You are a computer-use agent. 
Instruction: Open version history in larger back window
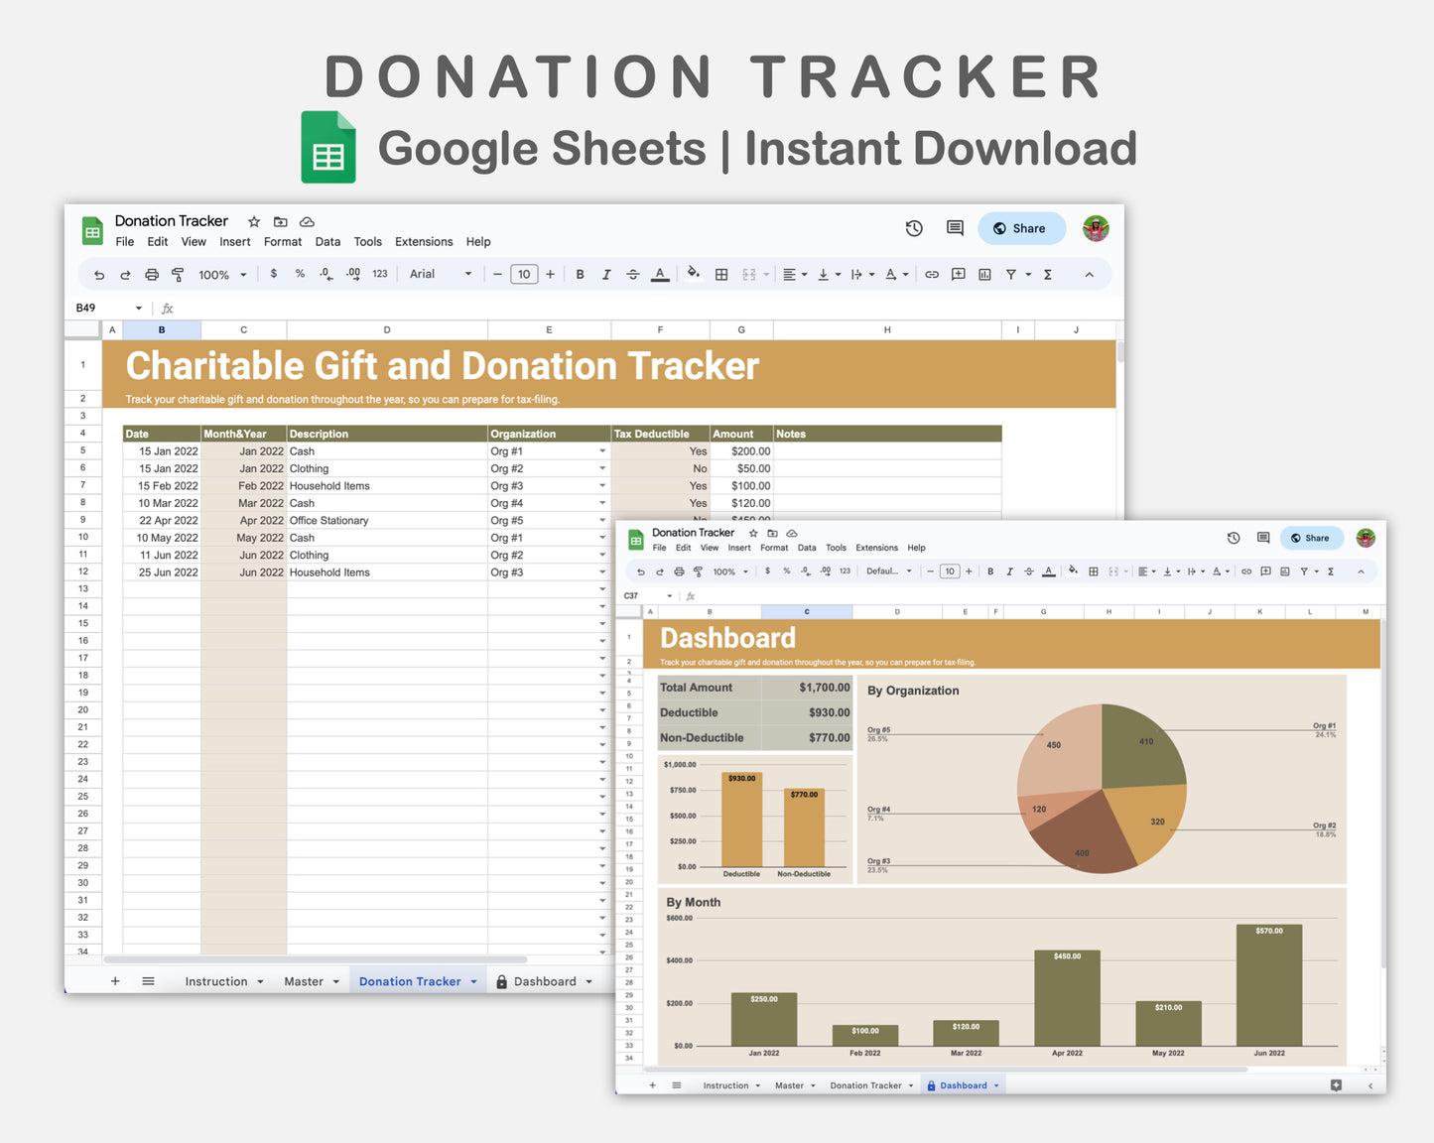pyautogui.click(x=914, y=228)
